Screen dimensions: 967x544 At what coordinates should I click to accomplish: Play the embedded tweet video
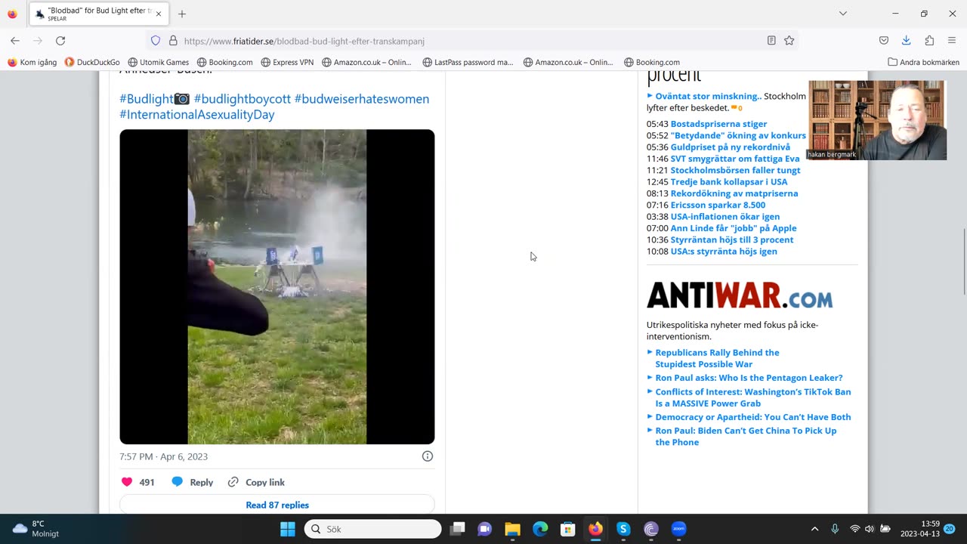point(277,286)
